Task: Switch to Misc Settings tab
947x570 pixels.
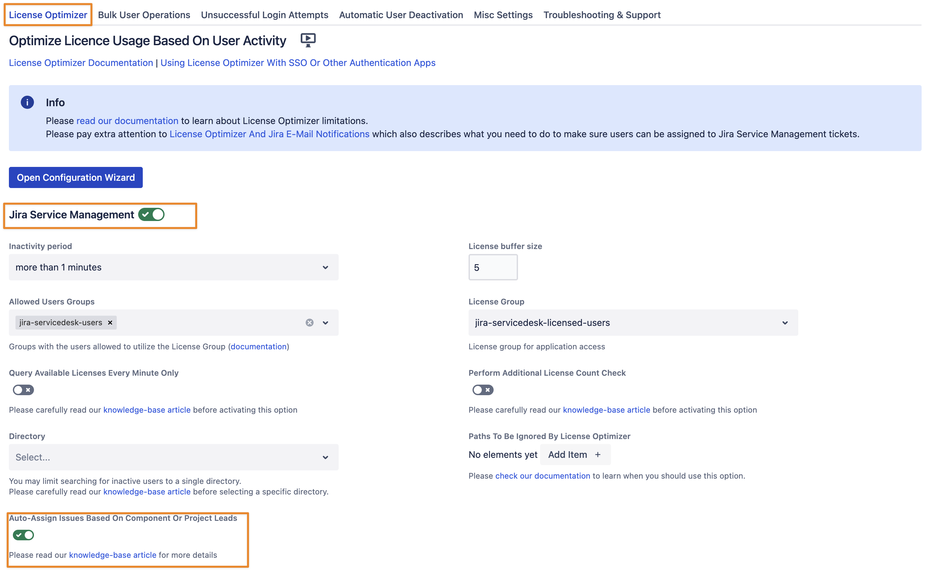Action: pos(503,15)
